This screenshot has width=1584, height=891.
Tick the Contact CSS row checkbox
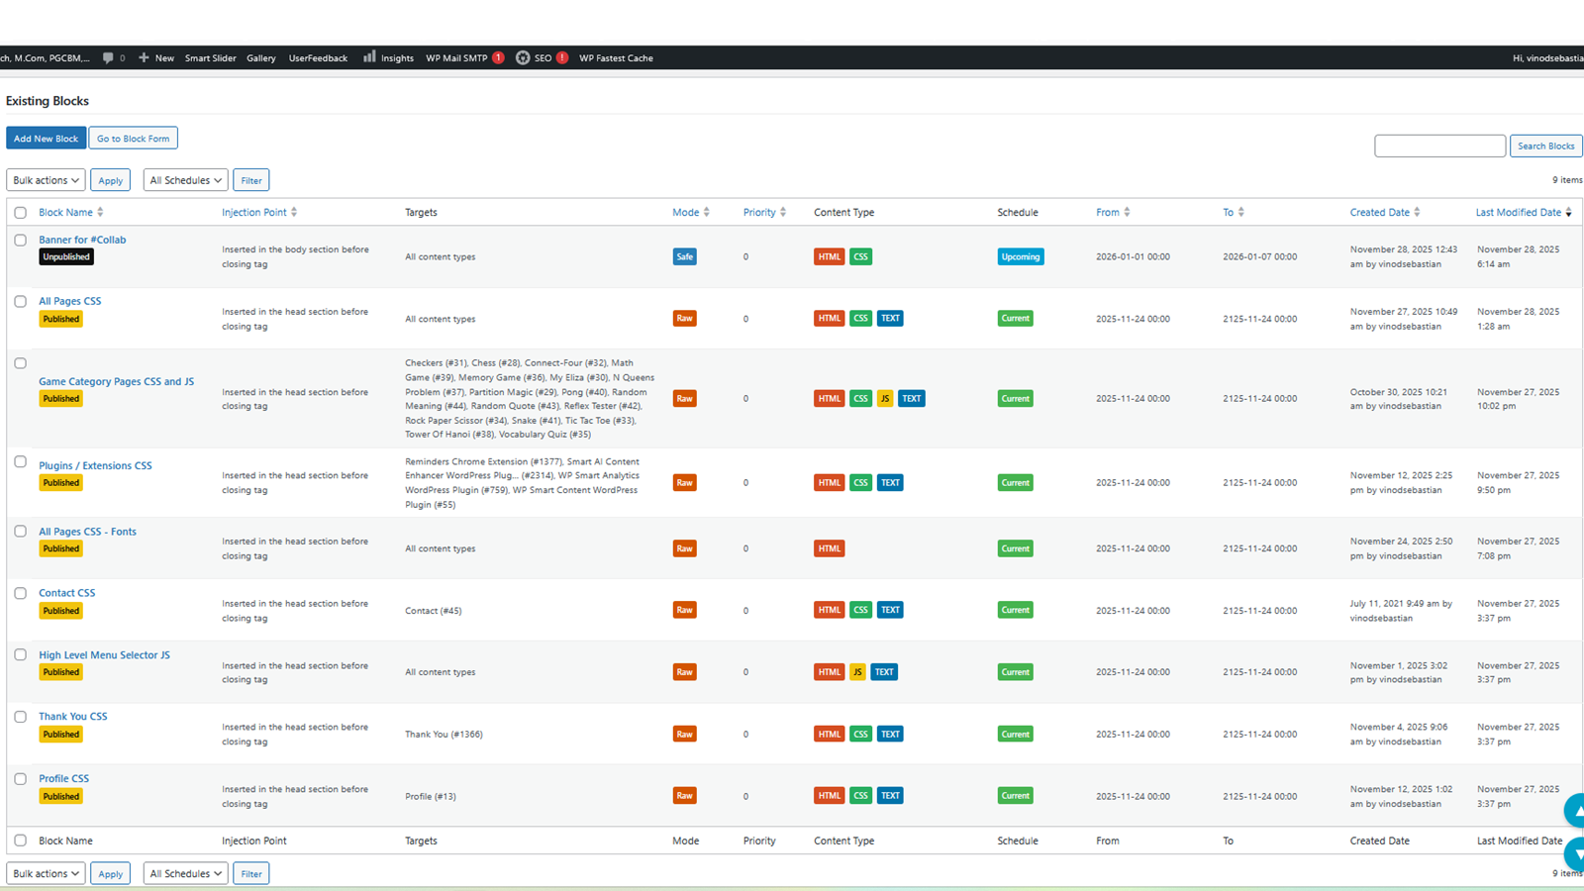20,594
